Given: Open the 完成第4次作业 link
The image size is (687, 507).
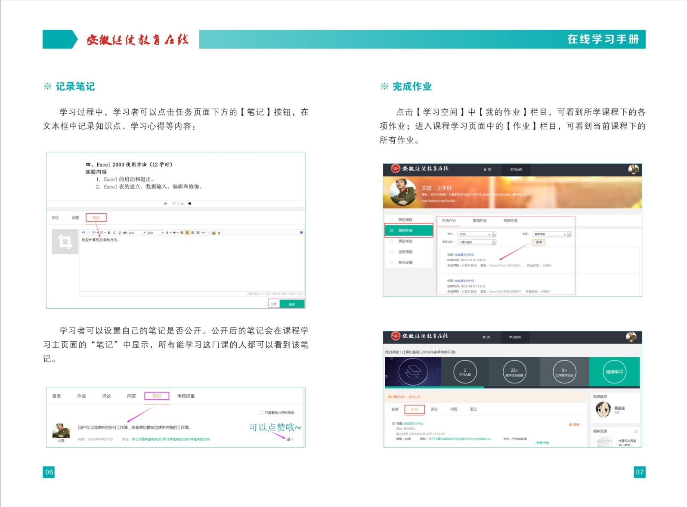Looking at the screenshot, I should click(464, 281).
